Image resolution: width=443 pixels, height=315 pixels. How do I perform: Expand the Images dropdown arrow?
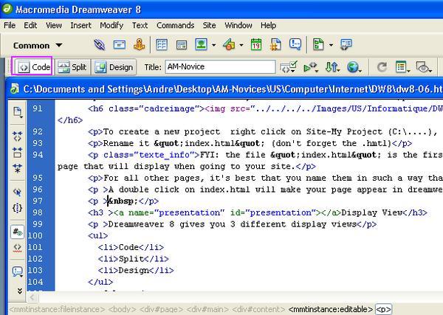pyautogui.click(x=213, y=45)
